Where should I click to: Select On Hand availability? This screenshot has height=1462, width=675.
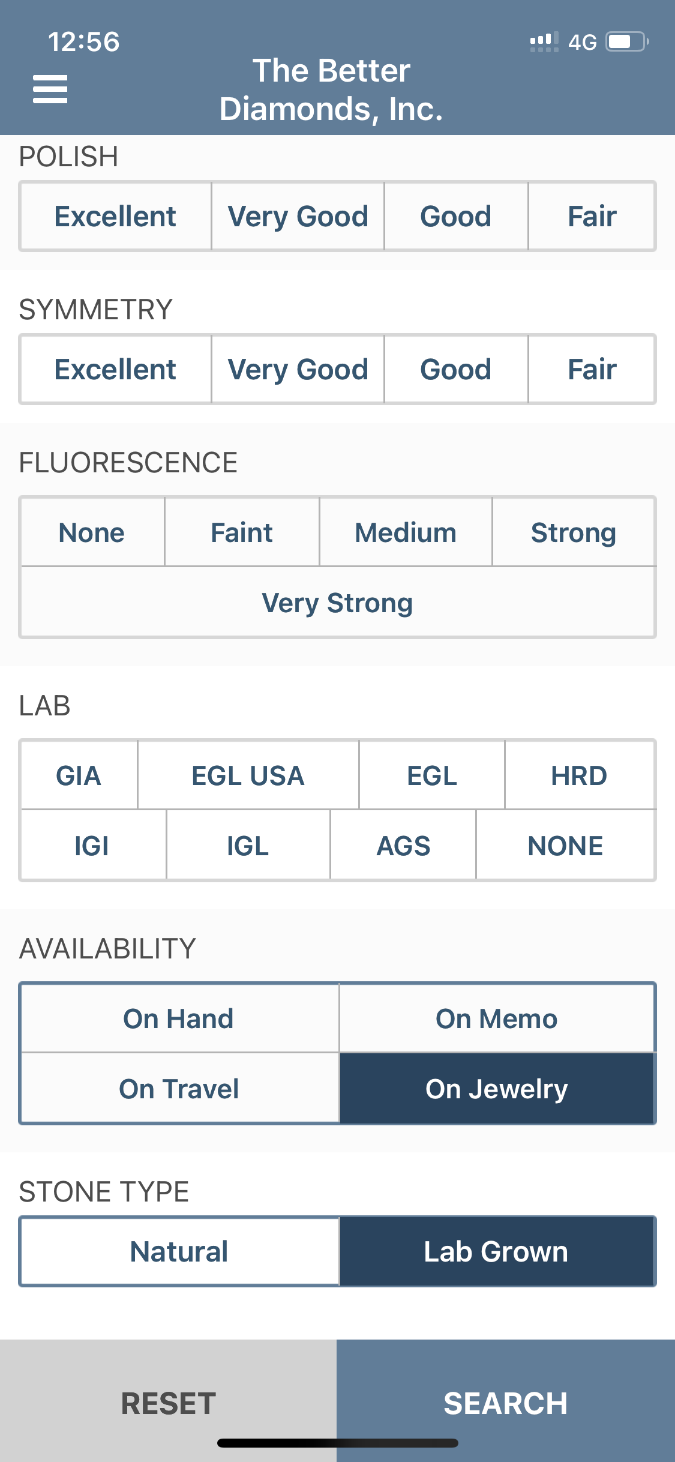[x=179, y=1018]
